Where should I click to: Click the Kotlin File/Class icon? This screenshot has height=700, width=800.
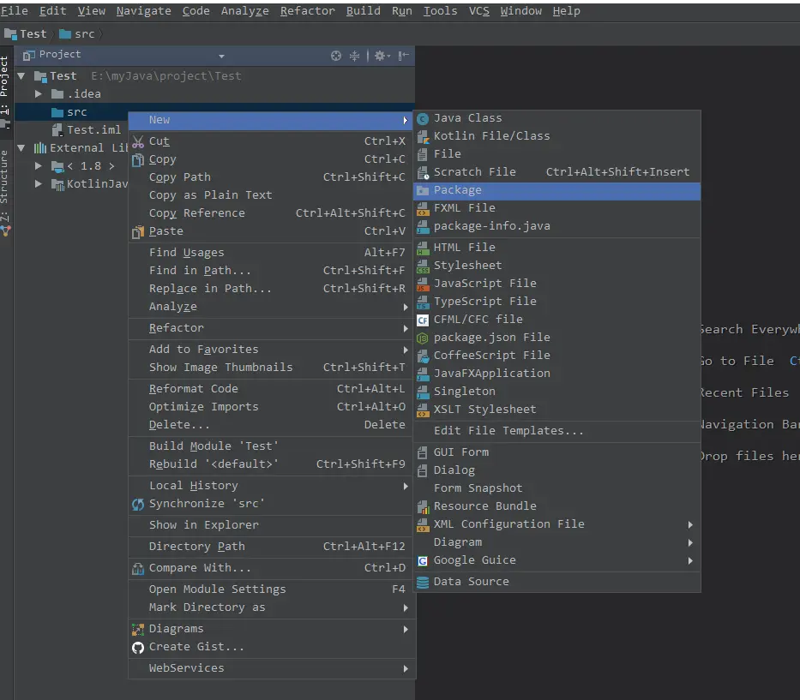(x=423, y=136)
